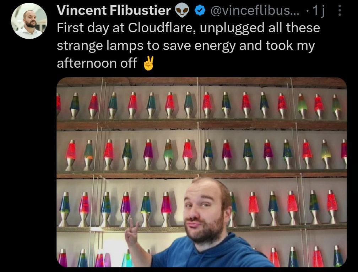This screenshot has width=358, height=272.
Task: Select the "First day at Cloudflare" text line
Action: click(x=188, y=28)
